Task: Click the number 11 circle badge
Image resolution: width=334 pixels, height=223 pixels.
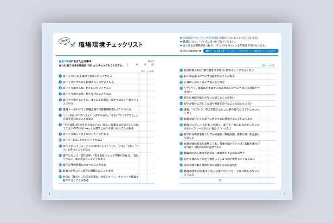Action: [60, 146]
